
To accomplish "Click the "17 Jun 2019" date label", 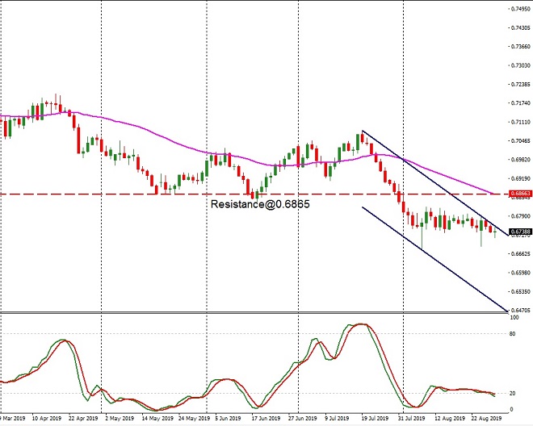I will (266, 418).
